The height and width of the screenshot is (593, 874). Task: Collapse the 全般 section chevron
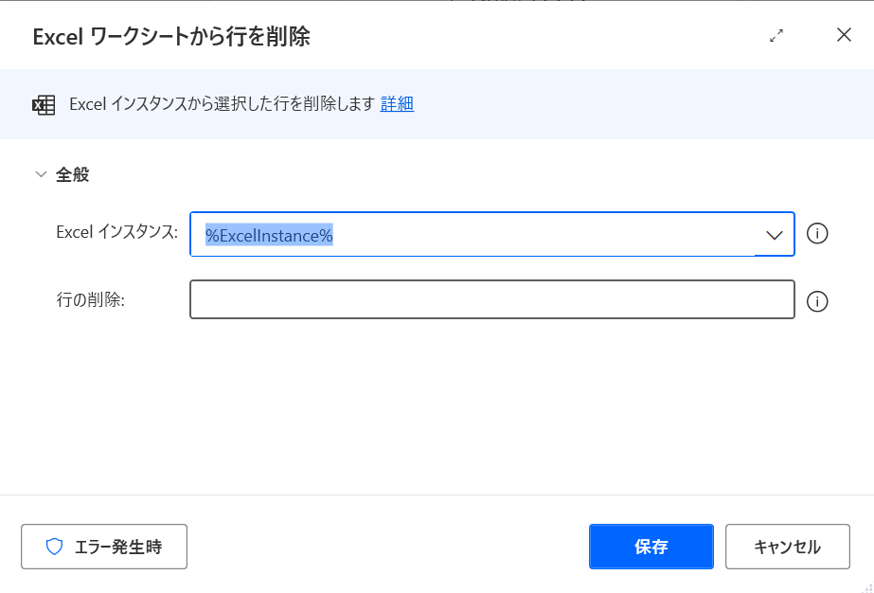click(41, 174)
